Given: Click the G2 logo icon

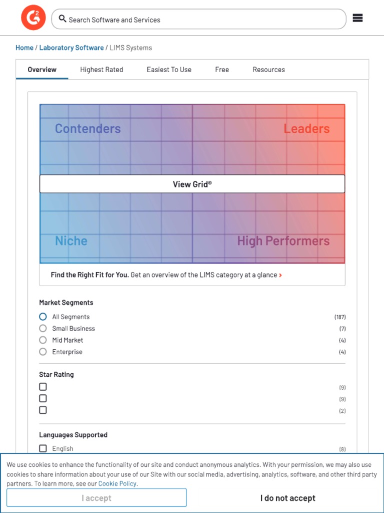Looking at the screenshot, I should coord(33,18).
